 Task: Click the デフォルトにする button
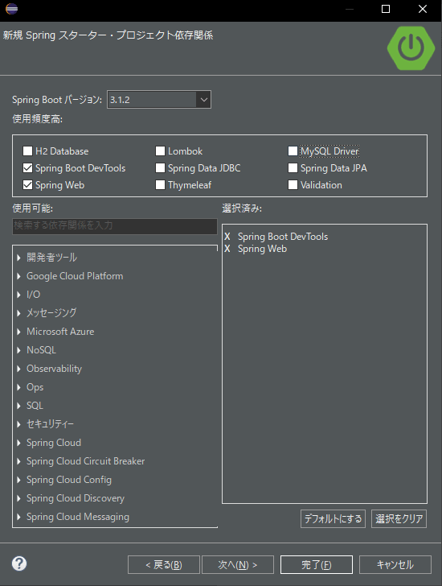pyautogui.click(x=333, y=518)
